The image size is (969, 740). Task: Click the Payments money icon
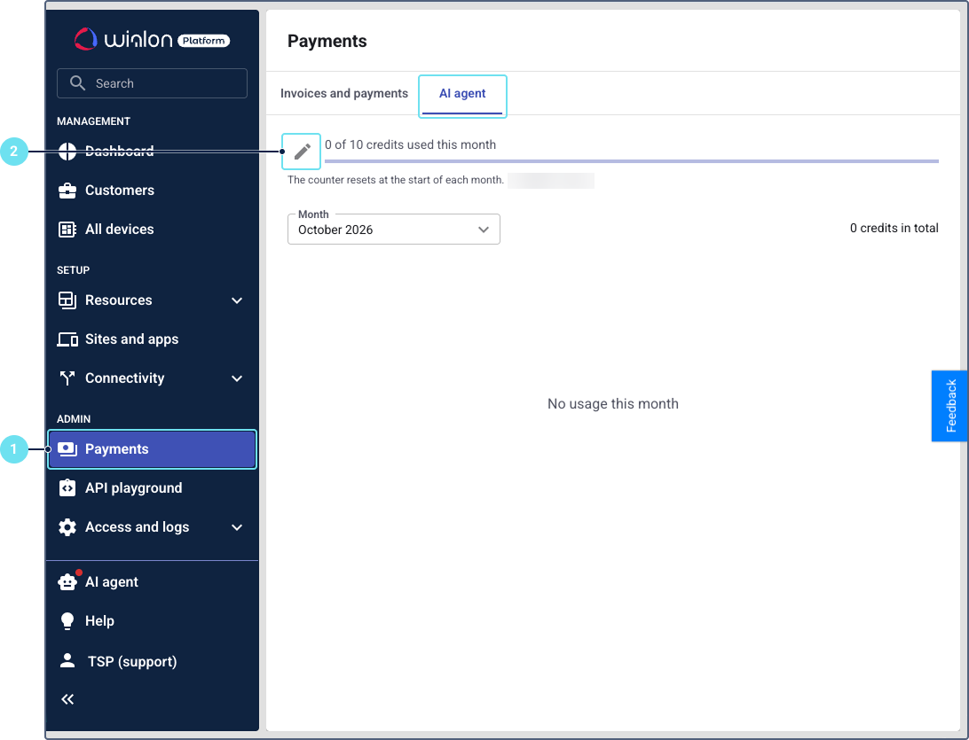tap(67, 448)
